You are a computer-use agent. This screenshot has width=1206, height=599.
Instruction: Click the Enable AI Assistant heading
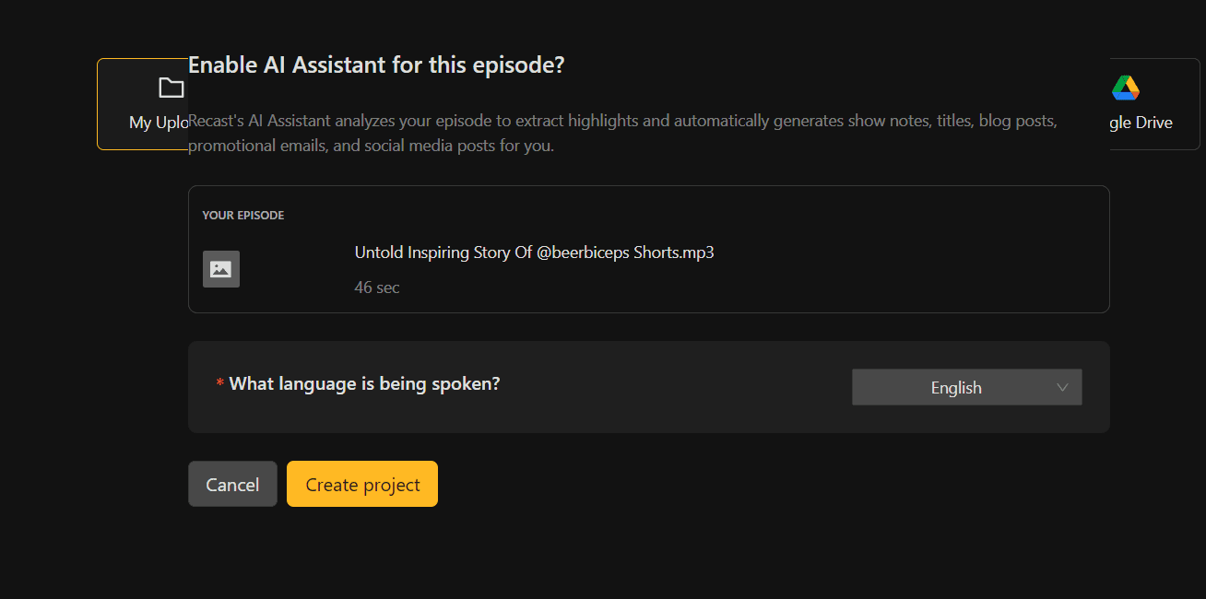click(x=376, y=65)
